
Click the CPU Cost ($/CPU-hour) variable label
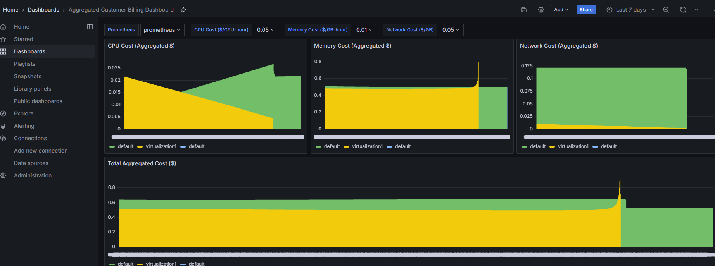(221, 30)
